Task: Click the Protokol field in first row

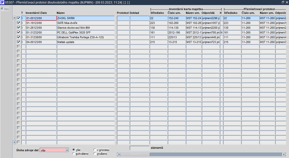Action: click(123, 18)
